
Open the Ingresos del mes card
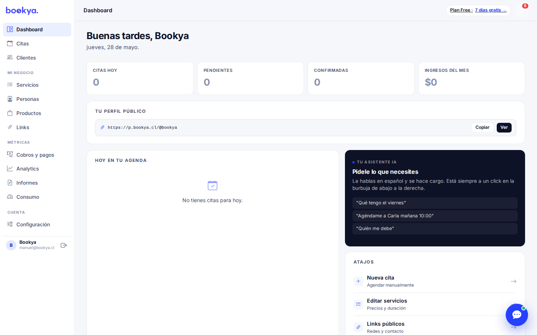[x=472, y=78]
